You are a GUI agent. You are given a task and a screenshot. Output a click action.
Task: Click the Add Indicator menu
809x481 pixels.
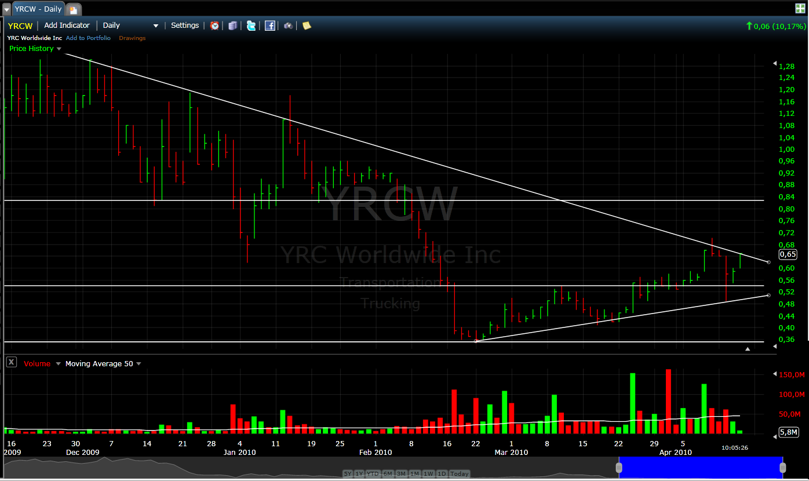point(67,25)
